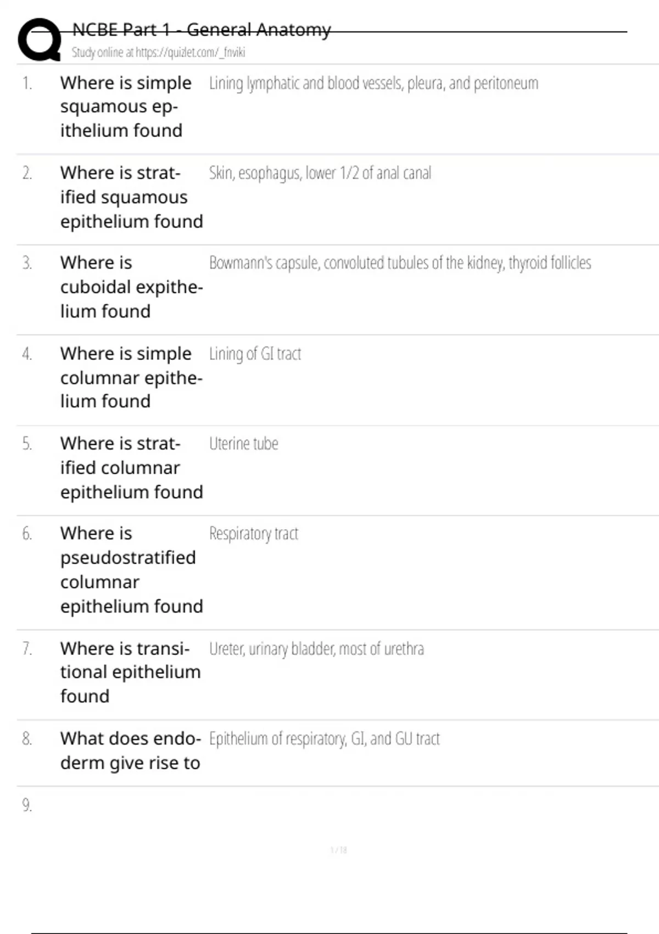Click the Bowmann's capsule answer text

[x=400, y=263]
